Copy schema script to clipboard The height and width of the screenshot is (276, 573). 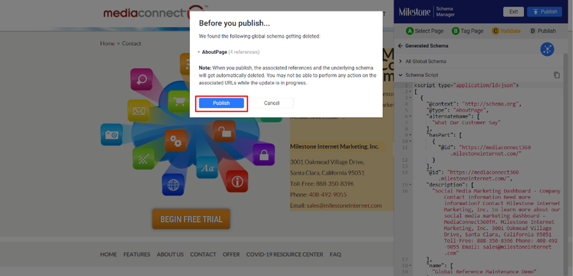(556, 75)
